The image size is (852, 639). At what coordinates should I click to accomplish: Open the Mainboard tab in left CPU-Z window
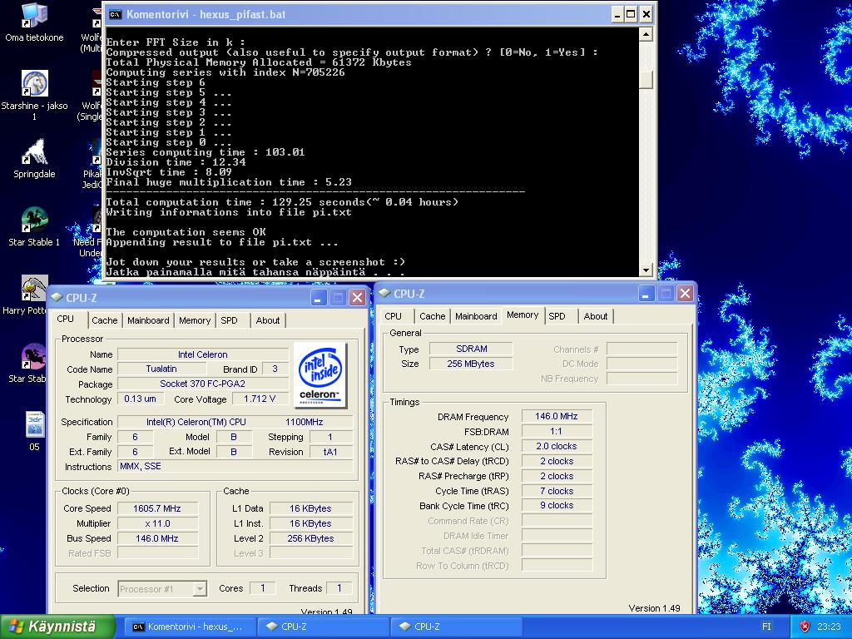pyautogui.click(x=148, y=320)
